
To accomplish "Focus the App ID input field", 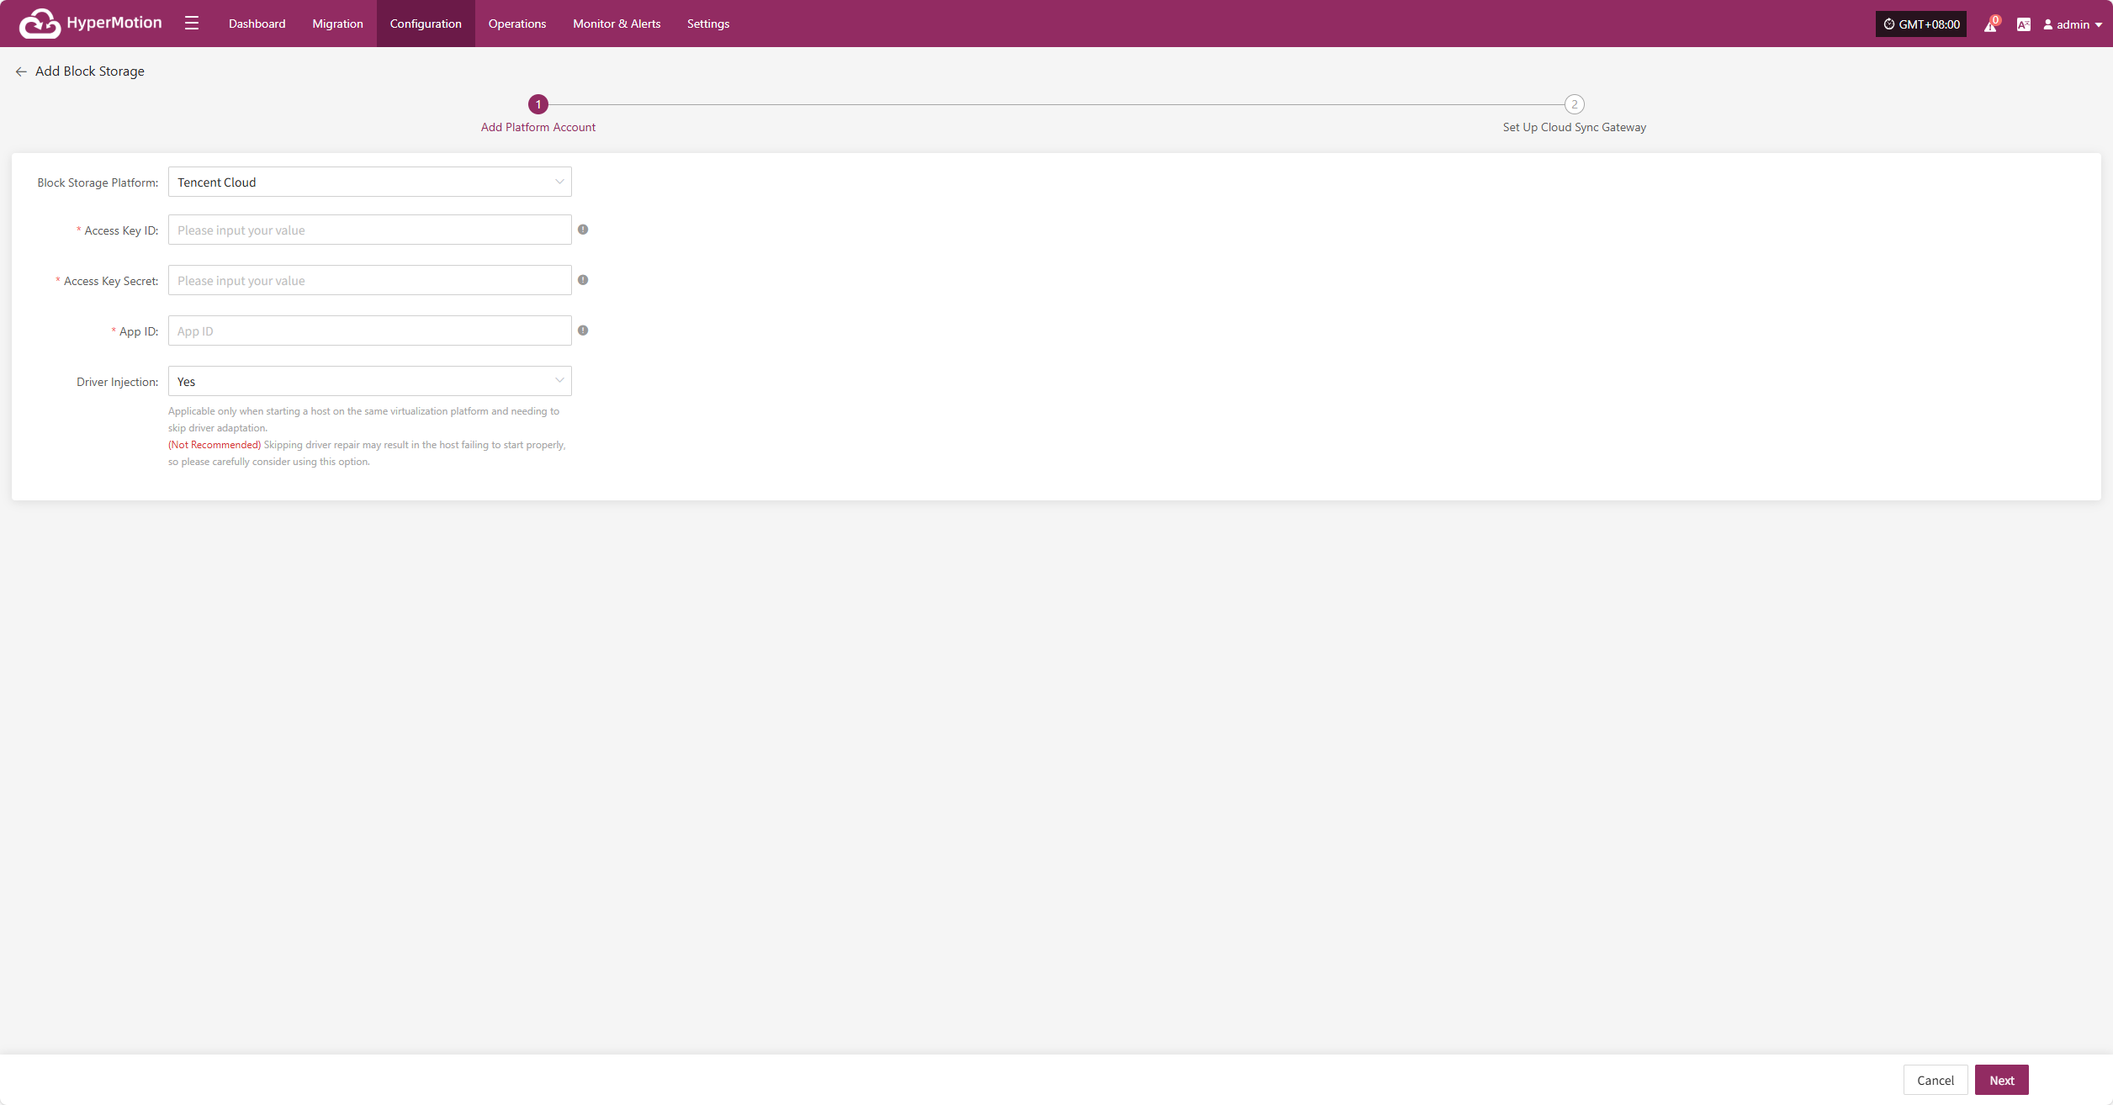I will click(370, 330).
